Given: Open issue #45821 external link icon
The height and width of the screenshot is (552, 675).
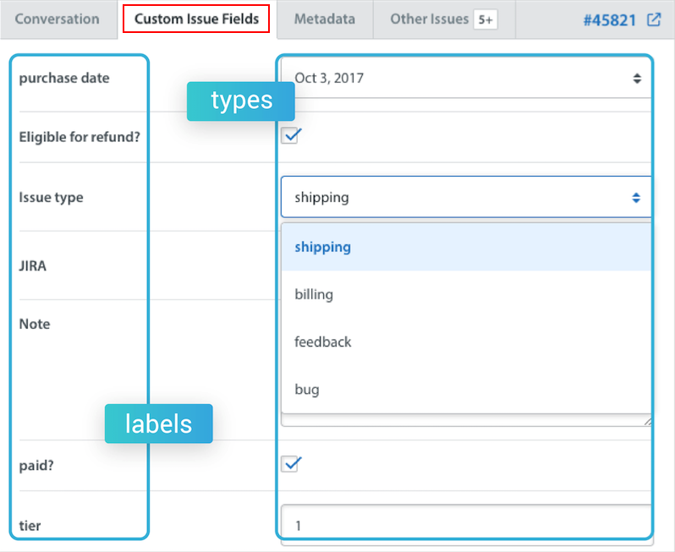Looking at the screenshot, I should [x=653, y=19].
